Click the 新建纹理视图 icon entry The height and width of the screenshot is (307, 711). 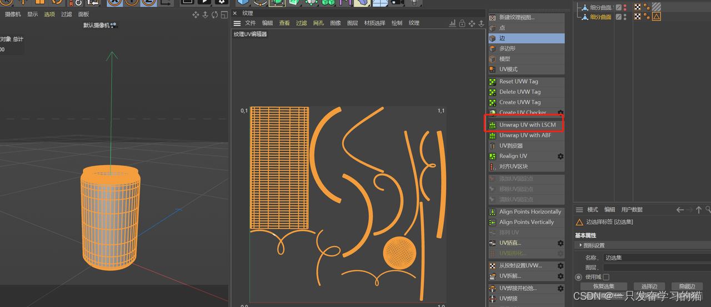526,18
